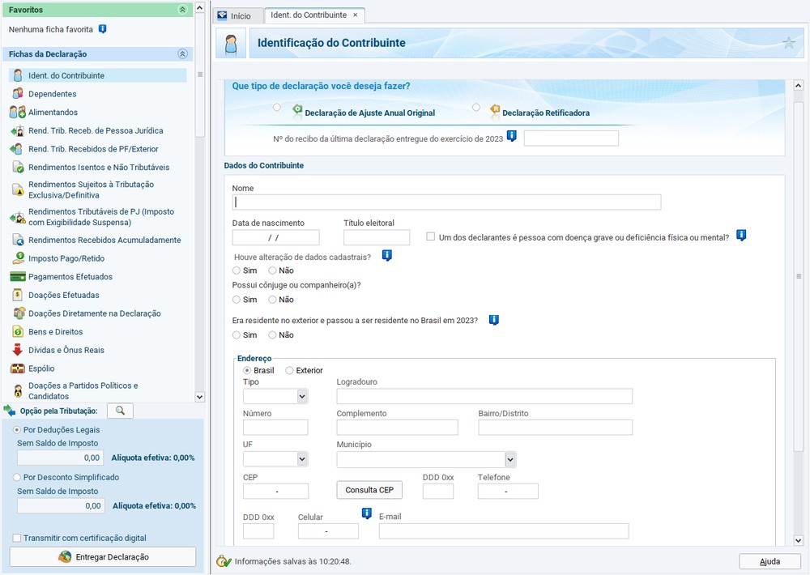Click the form's vertical scrollbar down arrow
Screen dimensions: 810x575
click(798, 540)
